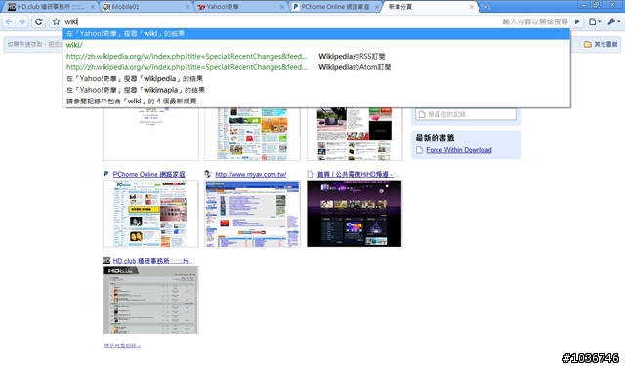Click the PChome favicon beside its link
The width and height of the screenshot is (625, 366).
pyautogui.click(x=106, y=174)
